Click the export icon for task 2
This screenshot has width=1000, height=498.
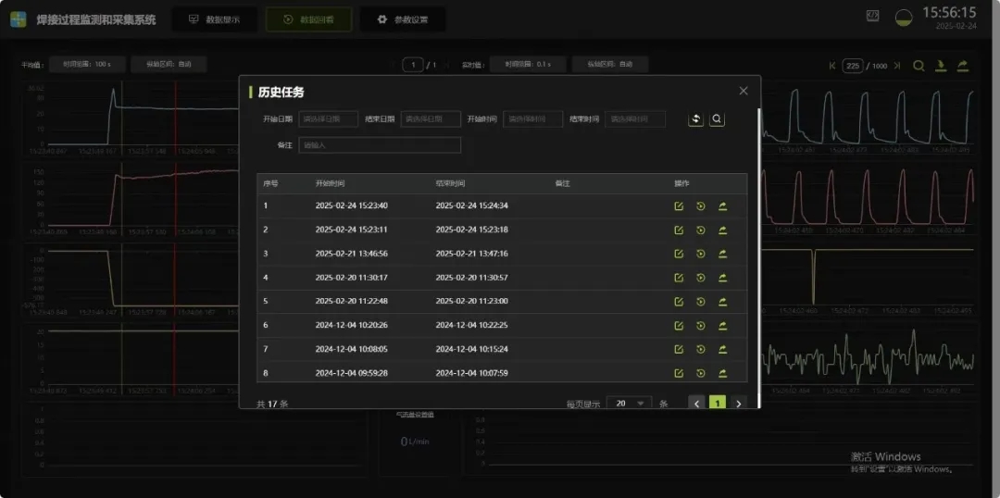(x=722, y=230)
